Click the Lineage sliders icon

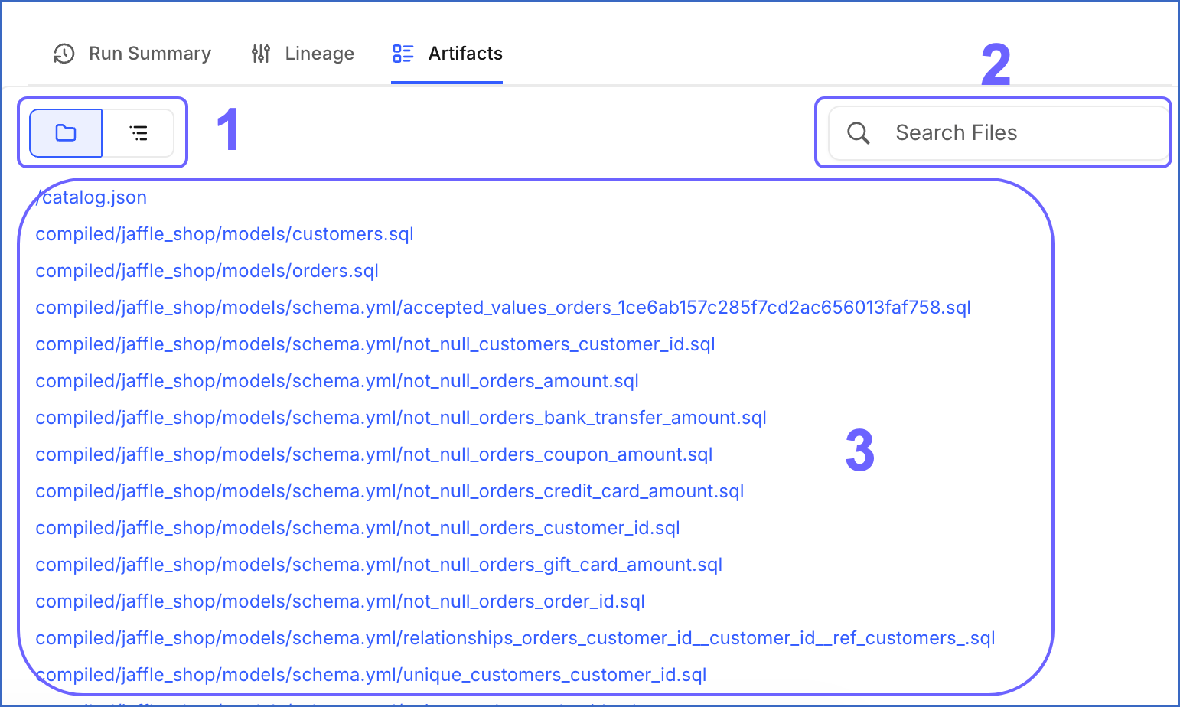point(261,54)
